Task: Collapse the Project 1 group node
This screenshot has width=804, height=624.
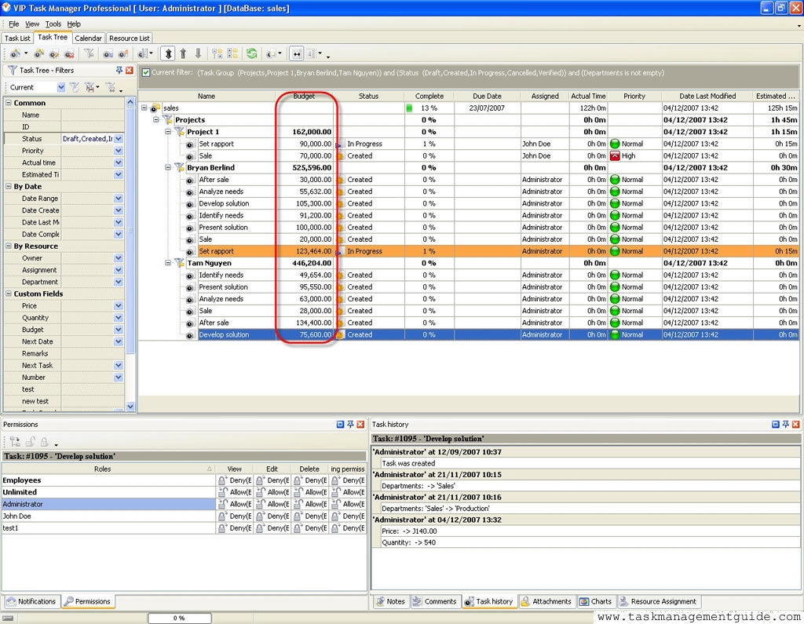Action: [x=168, y=132]
